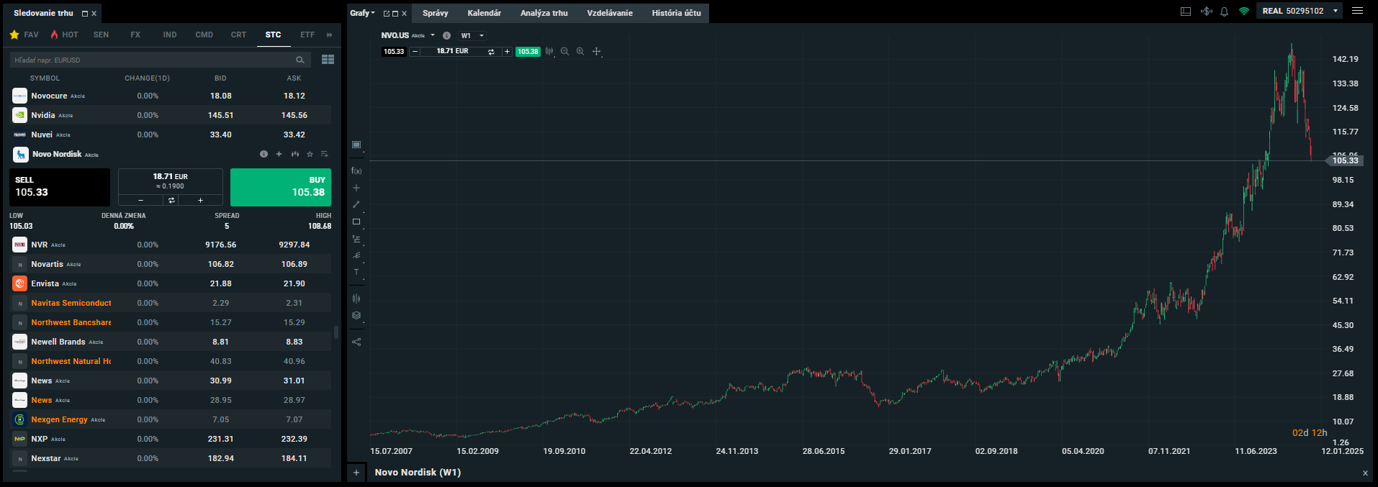
Task: Zoom in on the chart
Action: 580,52
